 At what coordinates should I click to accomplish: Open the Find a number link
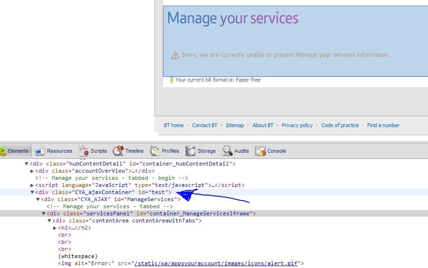tap(383, 125)
